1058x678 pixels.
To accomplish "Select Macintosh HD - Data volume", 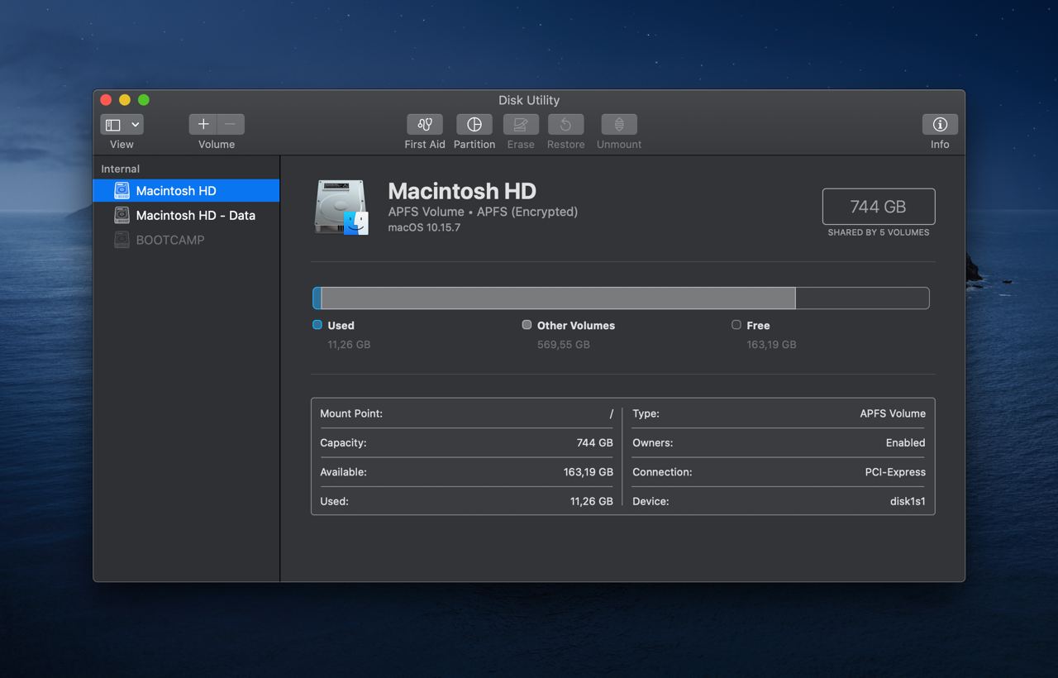I will [186, 215].
